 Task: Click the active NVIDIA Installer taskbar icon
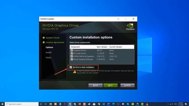[70, 104]
